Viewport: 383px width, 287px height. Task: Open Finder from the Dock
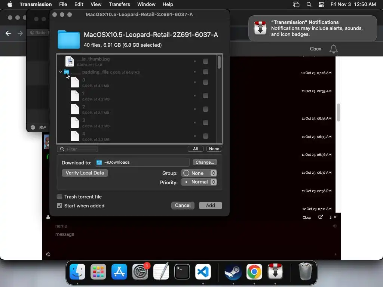(77, 272)
